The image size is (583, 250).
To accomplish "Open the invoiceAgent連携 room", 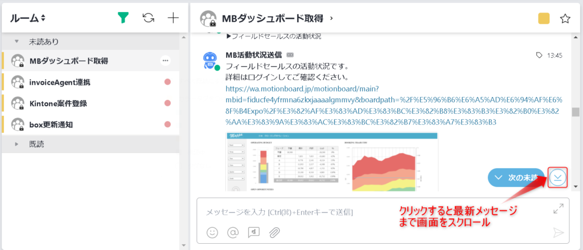I will click(91, 82).
